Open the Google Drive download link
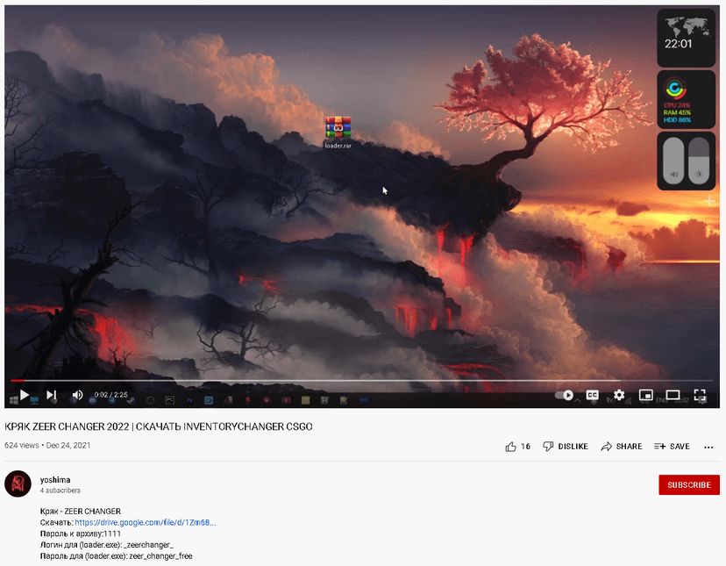Image resolution: width=726 pixels, height=566 pixels. click(146, 522)
